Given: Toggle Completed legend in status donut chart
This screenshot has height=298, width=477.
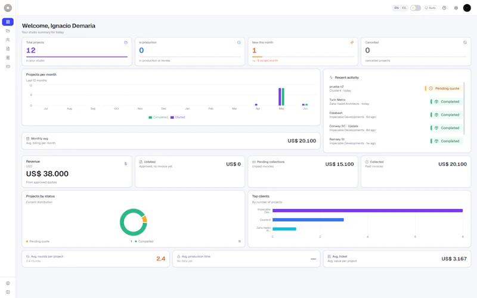Looking at the screenshot, I should (144, 241).
